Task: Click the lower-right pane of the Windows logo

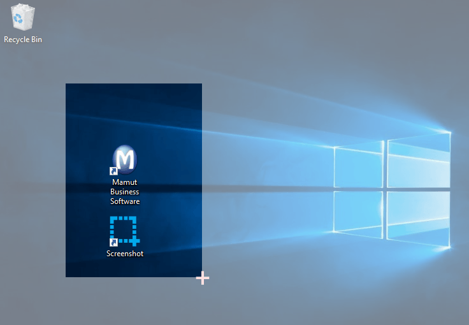Action: pyautogui.click(x=418, y=218)
